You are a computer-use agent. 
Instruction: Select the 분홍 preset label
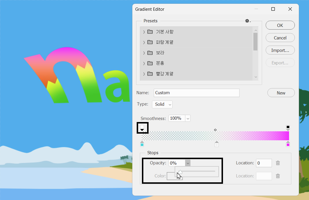160,63
